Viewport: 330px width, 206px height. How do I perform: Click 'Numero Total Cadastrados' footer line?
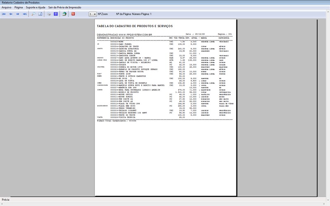pos(117,121)
